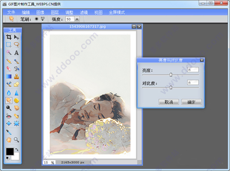Click the 亮度 brightness value field
230x171 pixels.
[193, 70]
